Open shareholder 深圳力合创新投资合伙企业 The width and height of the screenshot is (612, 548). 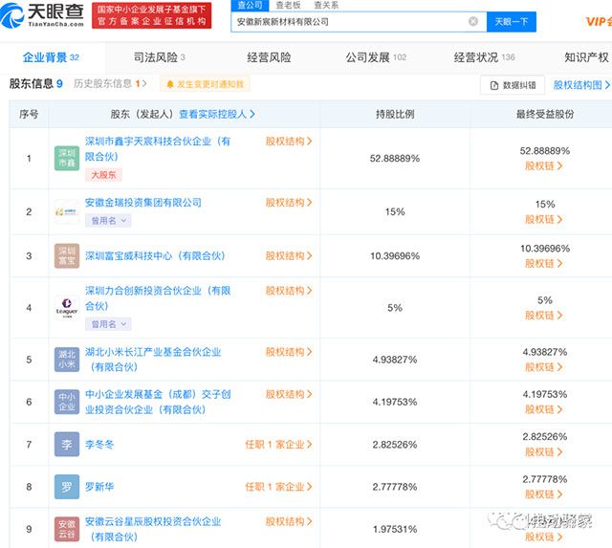pyautogui.click(x=158, y=298)
